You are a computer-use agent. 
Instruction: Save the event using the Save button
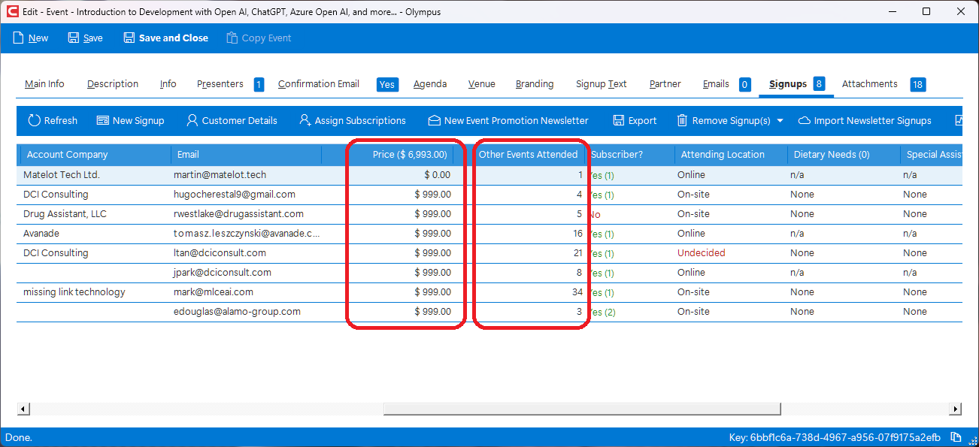point(85,38)
